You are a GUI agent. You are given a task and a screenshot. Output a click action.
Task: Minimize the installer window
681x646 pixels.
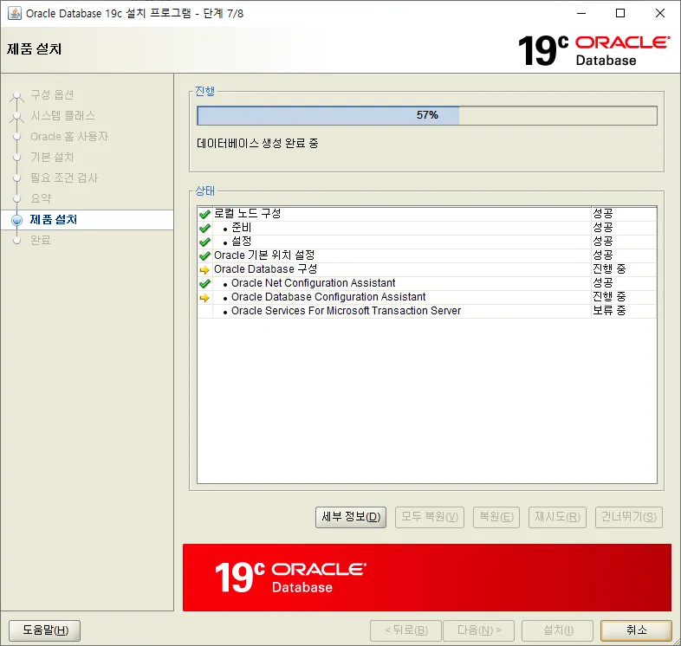coord(581,14)
